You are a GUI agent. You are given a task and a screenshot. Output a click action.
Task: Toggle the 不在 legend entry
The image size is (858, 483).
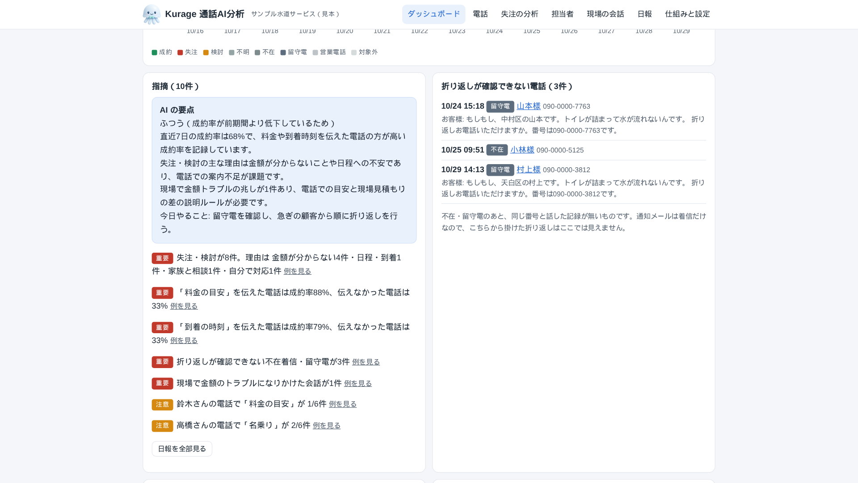point(265,52)
